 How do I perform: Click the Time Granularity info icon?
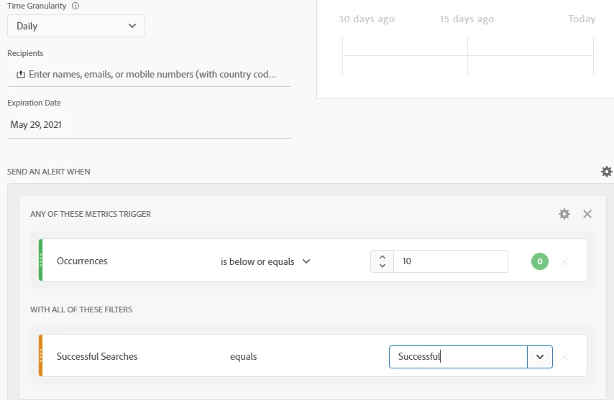[x=76, y=6]
